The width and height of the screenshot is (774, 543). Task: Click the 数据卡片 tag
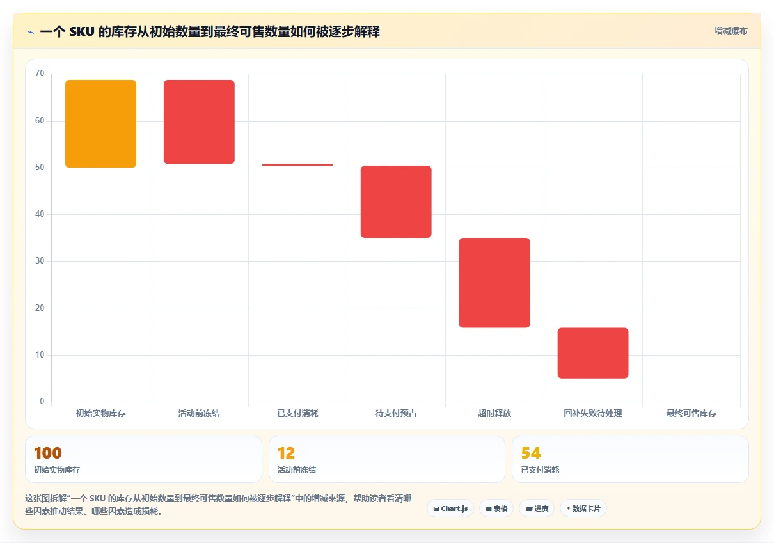[583, 508]
